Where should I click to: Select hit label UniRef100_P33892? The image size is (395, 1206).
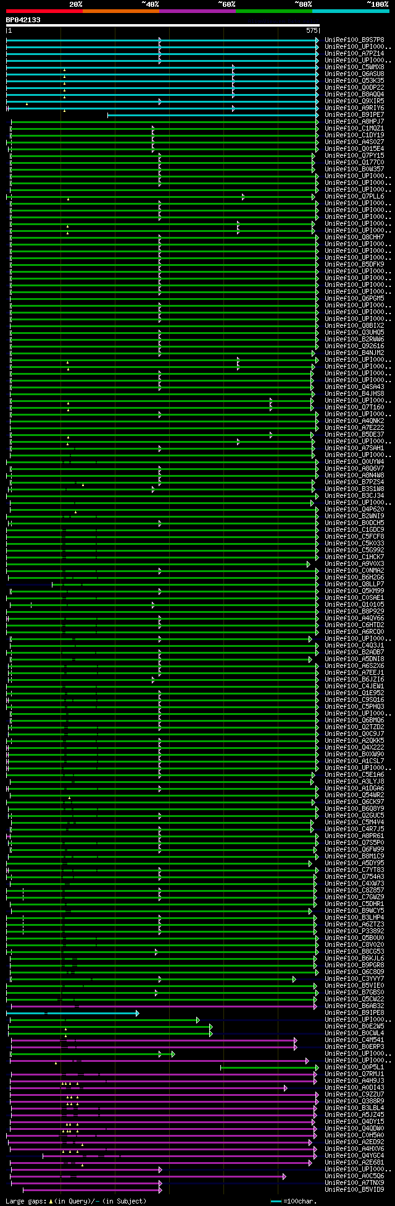(354, 931)
